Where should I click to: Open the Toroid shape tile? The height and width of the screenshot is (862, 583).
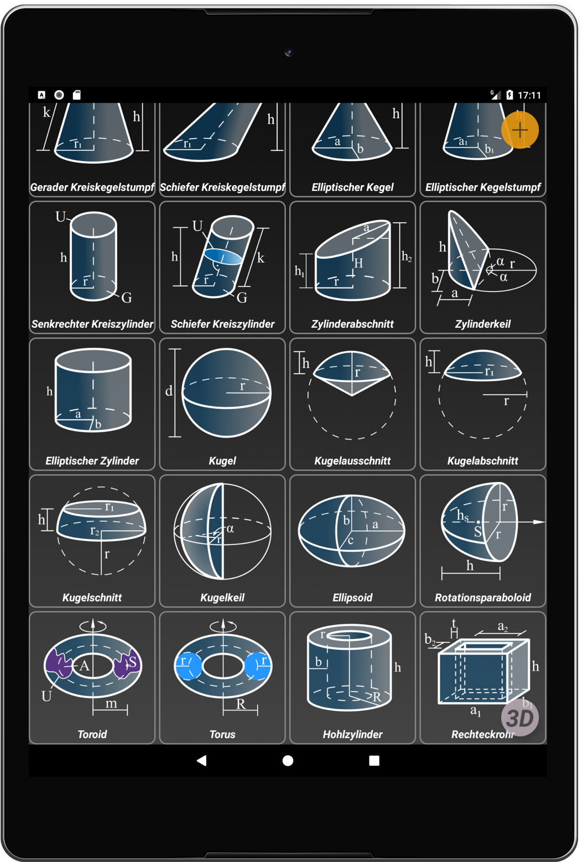tap(92, 677)
